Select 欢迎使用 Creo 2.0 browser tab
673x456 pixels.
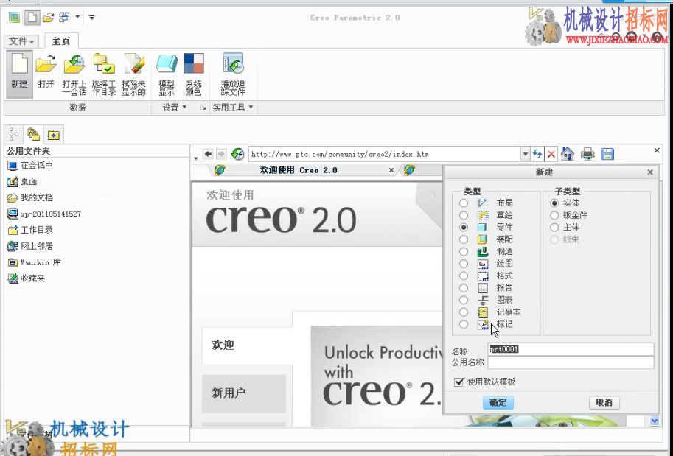[x=299, y=170]
